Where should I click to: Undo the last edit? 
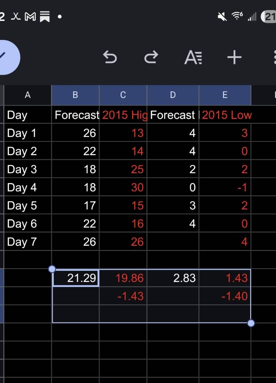click(x=110, y=58)
